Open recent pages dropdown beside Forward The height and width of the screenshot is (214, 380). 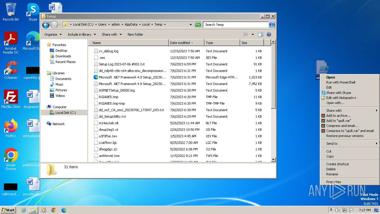click(60, 25)
